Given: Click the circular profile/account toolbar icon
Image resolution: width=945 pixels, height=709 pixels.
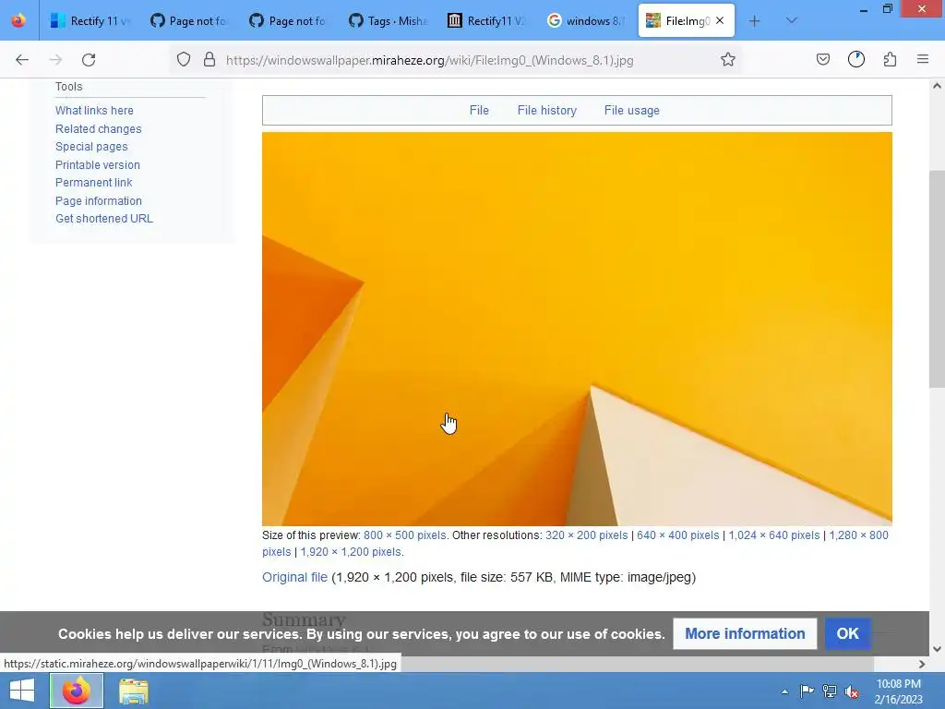Looking at the screenshot, I should (x=856, y=60).
